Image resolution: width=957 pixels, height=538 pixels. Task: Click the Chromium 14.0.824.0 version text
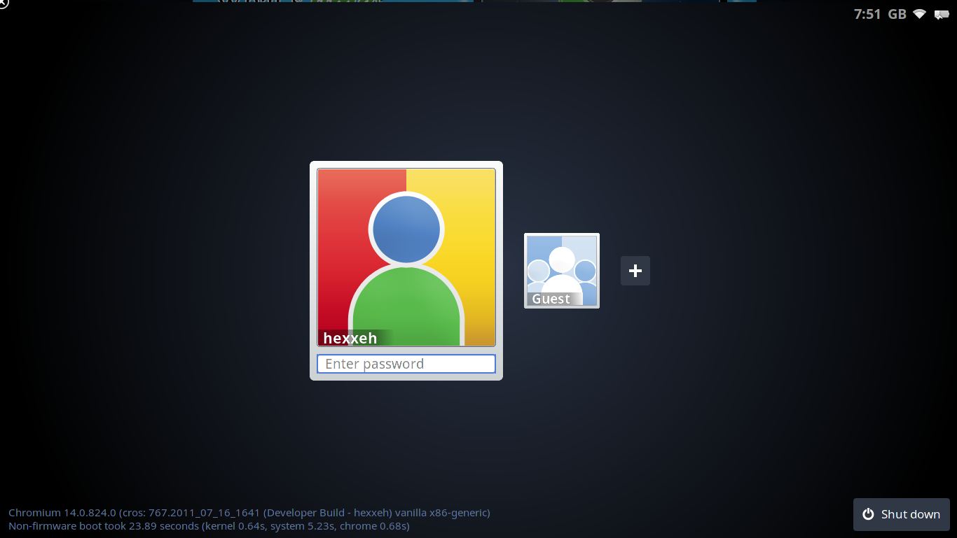coord(249,513)
